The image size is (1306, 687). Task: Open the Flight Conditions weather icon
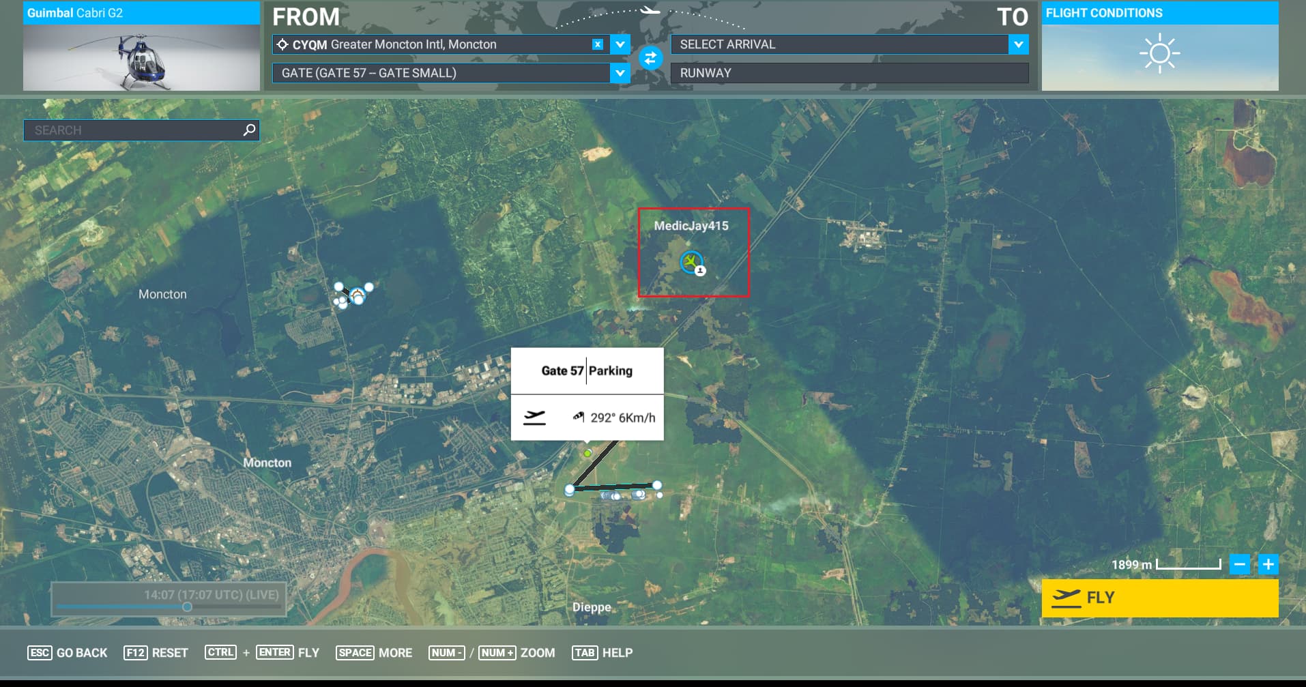(x=1159, y=53)
